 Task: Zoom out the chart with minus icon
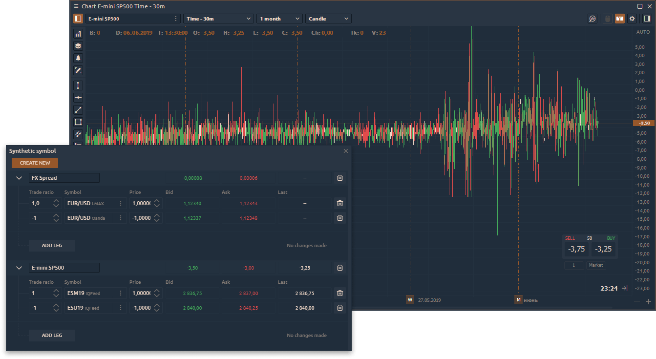coord(636,302)
